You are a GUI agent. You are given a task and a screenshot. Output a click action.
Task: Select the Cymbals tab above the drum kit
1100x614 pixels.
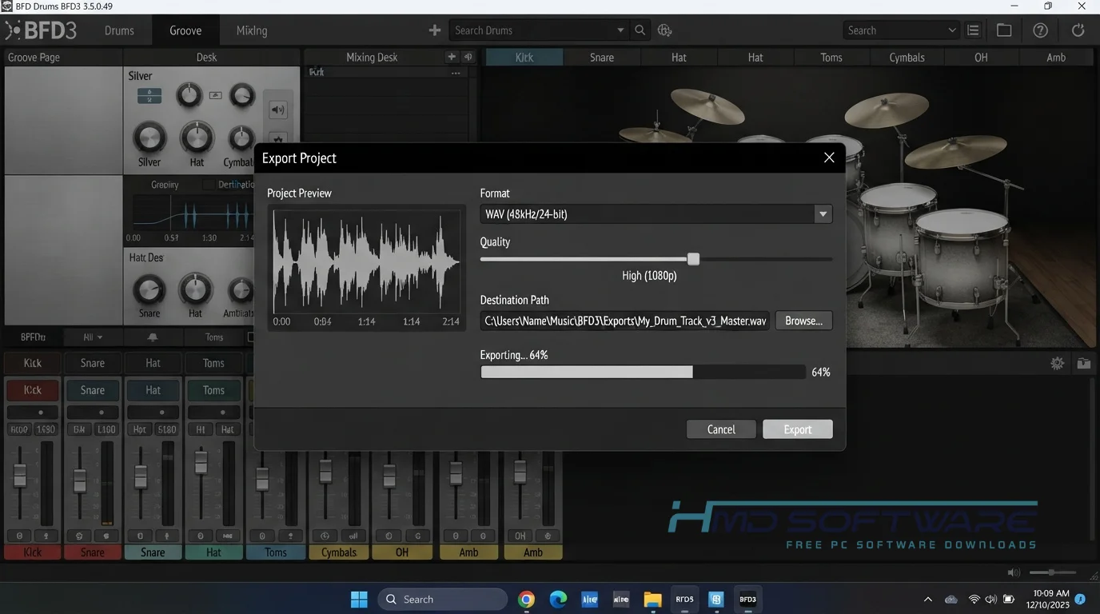[x=907, y=57]
